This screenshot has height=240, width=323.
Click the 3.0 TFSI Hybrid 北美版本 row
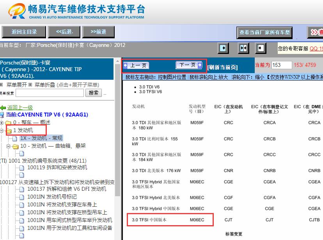tap(156, 197)
